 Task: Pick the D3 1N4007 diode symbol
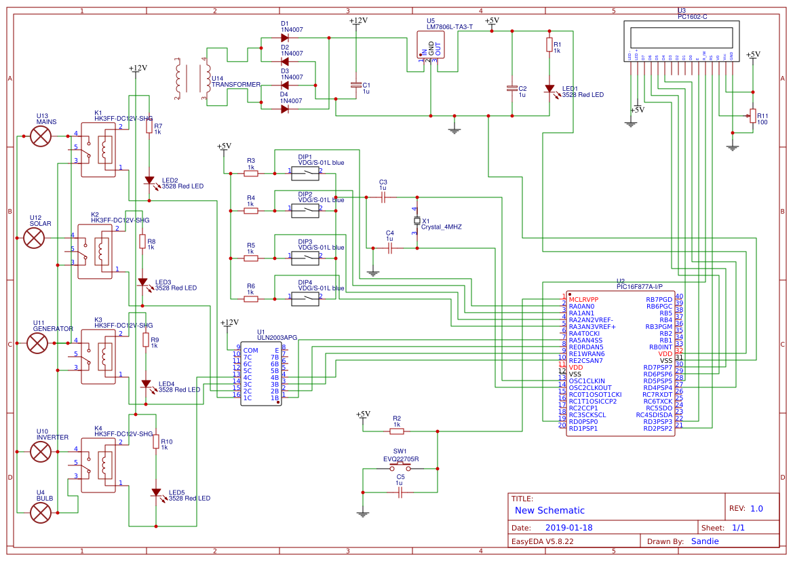[x=285, y=85]
